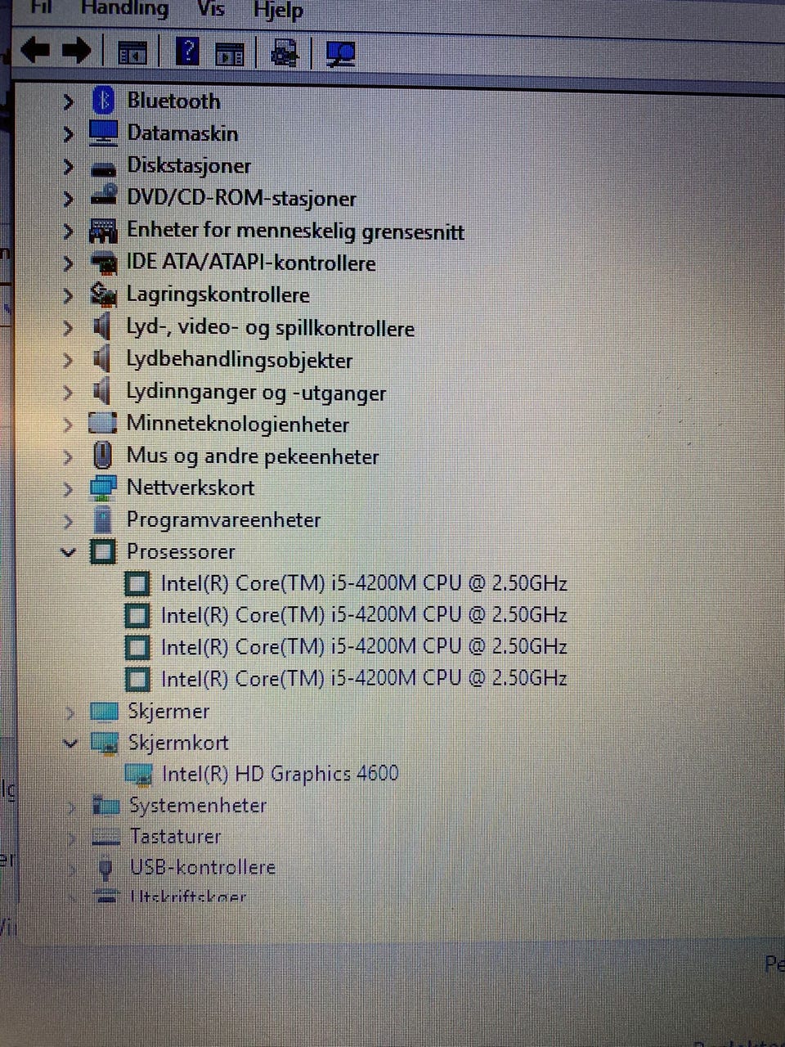Open Help via the blue question mark icon
785x1047 pixels.
(x=187, y=52)
